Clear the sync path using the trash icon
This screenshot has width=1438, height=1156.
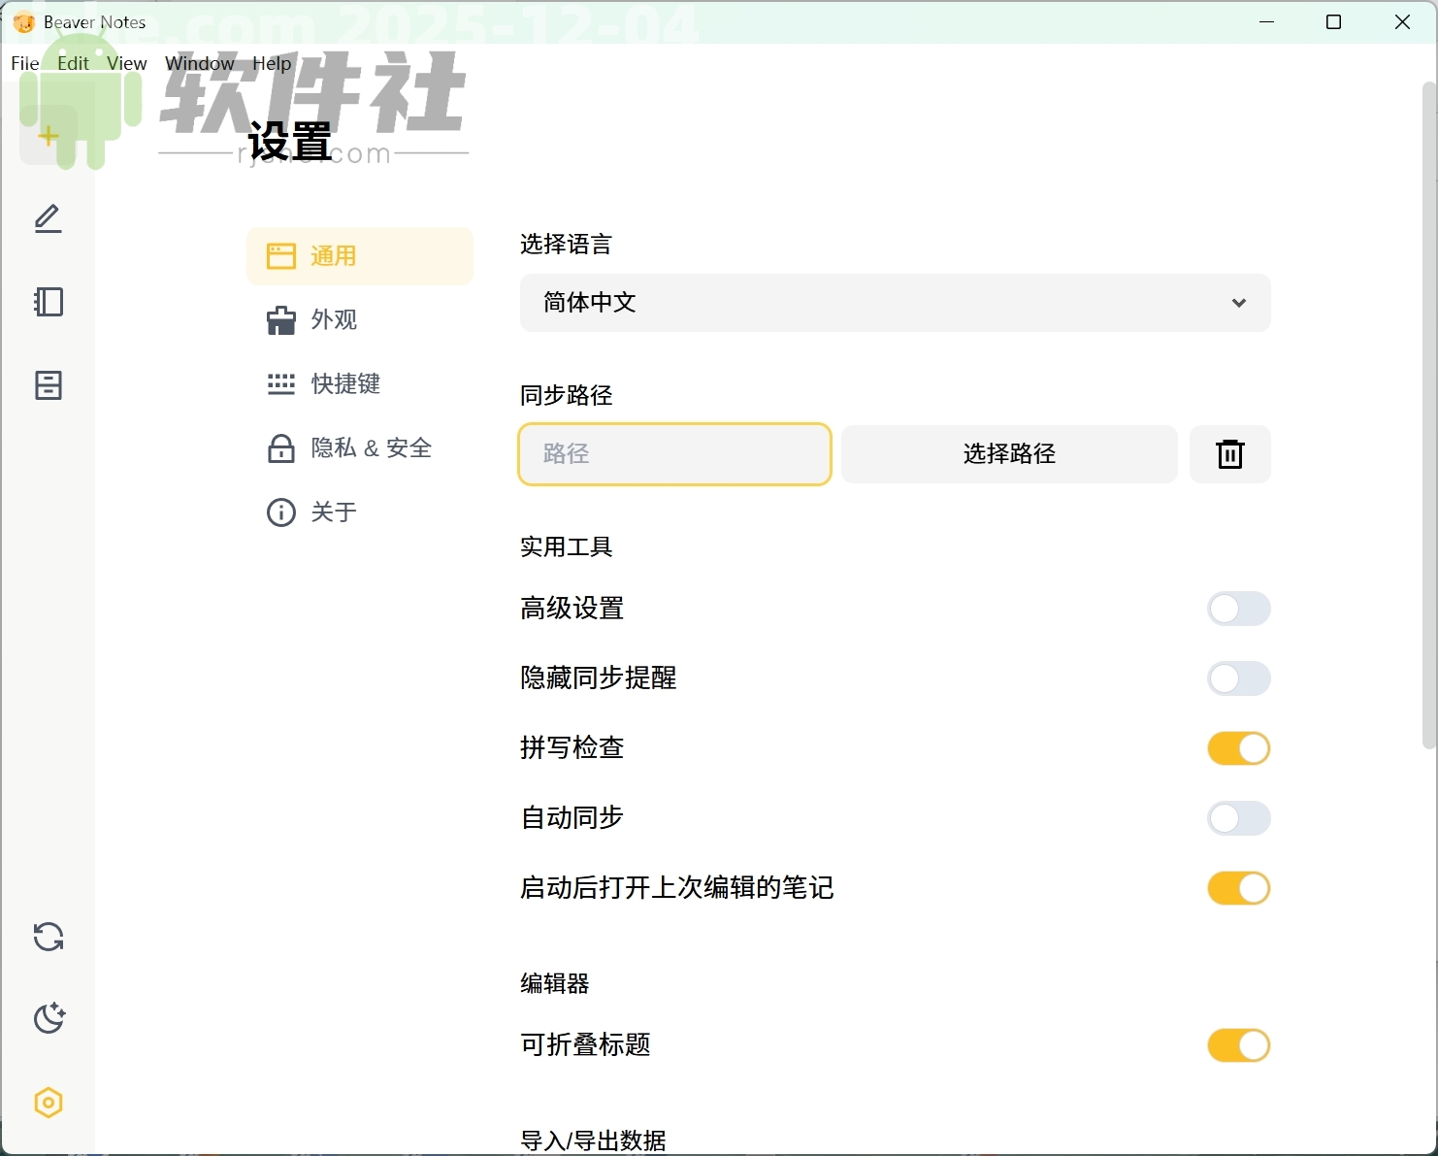pyautogui.click(x=1229, y=453)
